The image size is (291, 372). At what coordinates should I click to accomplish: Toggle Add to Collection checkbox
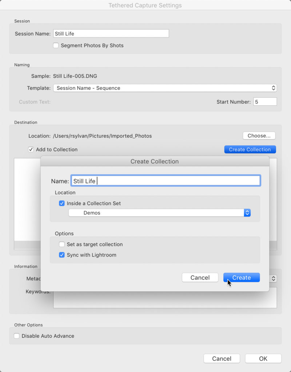[31, 149]
